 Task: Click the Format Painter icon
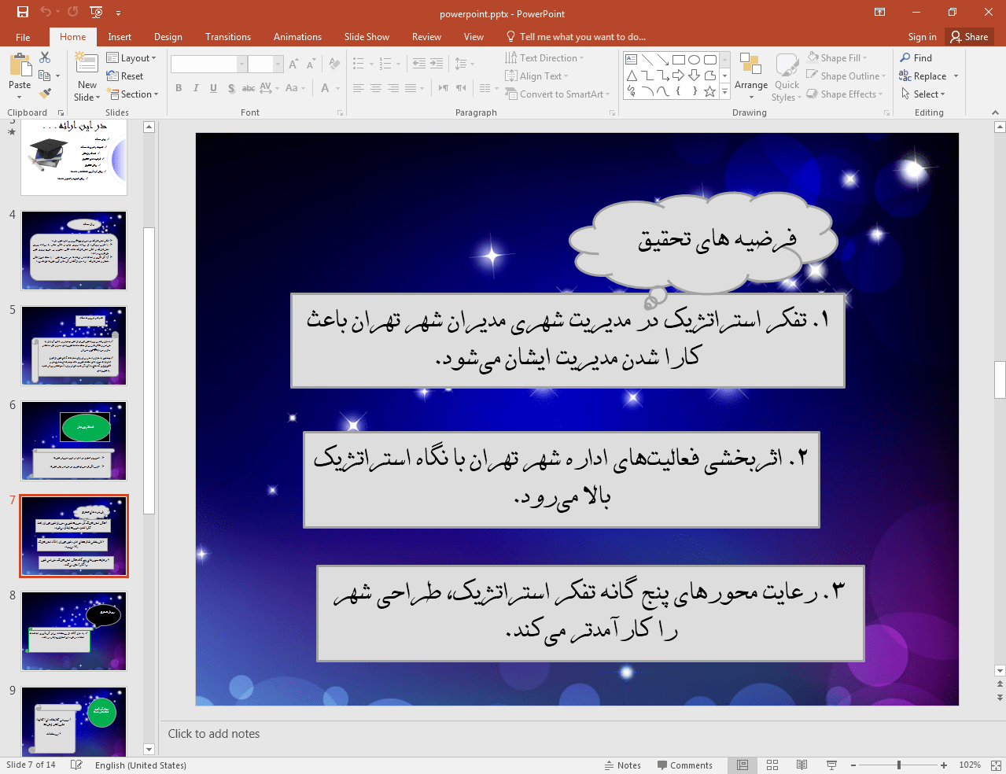click(45, 94)
